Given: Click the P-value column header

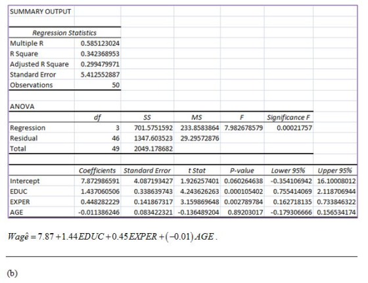Looking at the screenshot, I should pos(242,171).
